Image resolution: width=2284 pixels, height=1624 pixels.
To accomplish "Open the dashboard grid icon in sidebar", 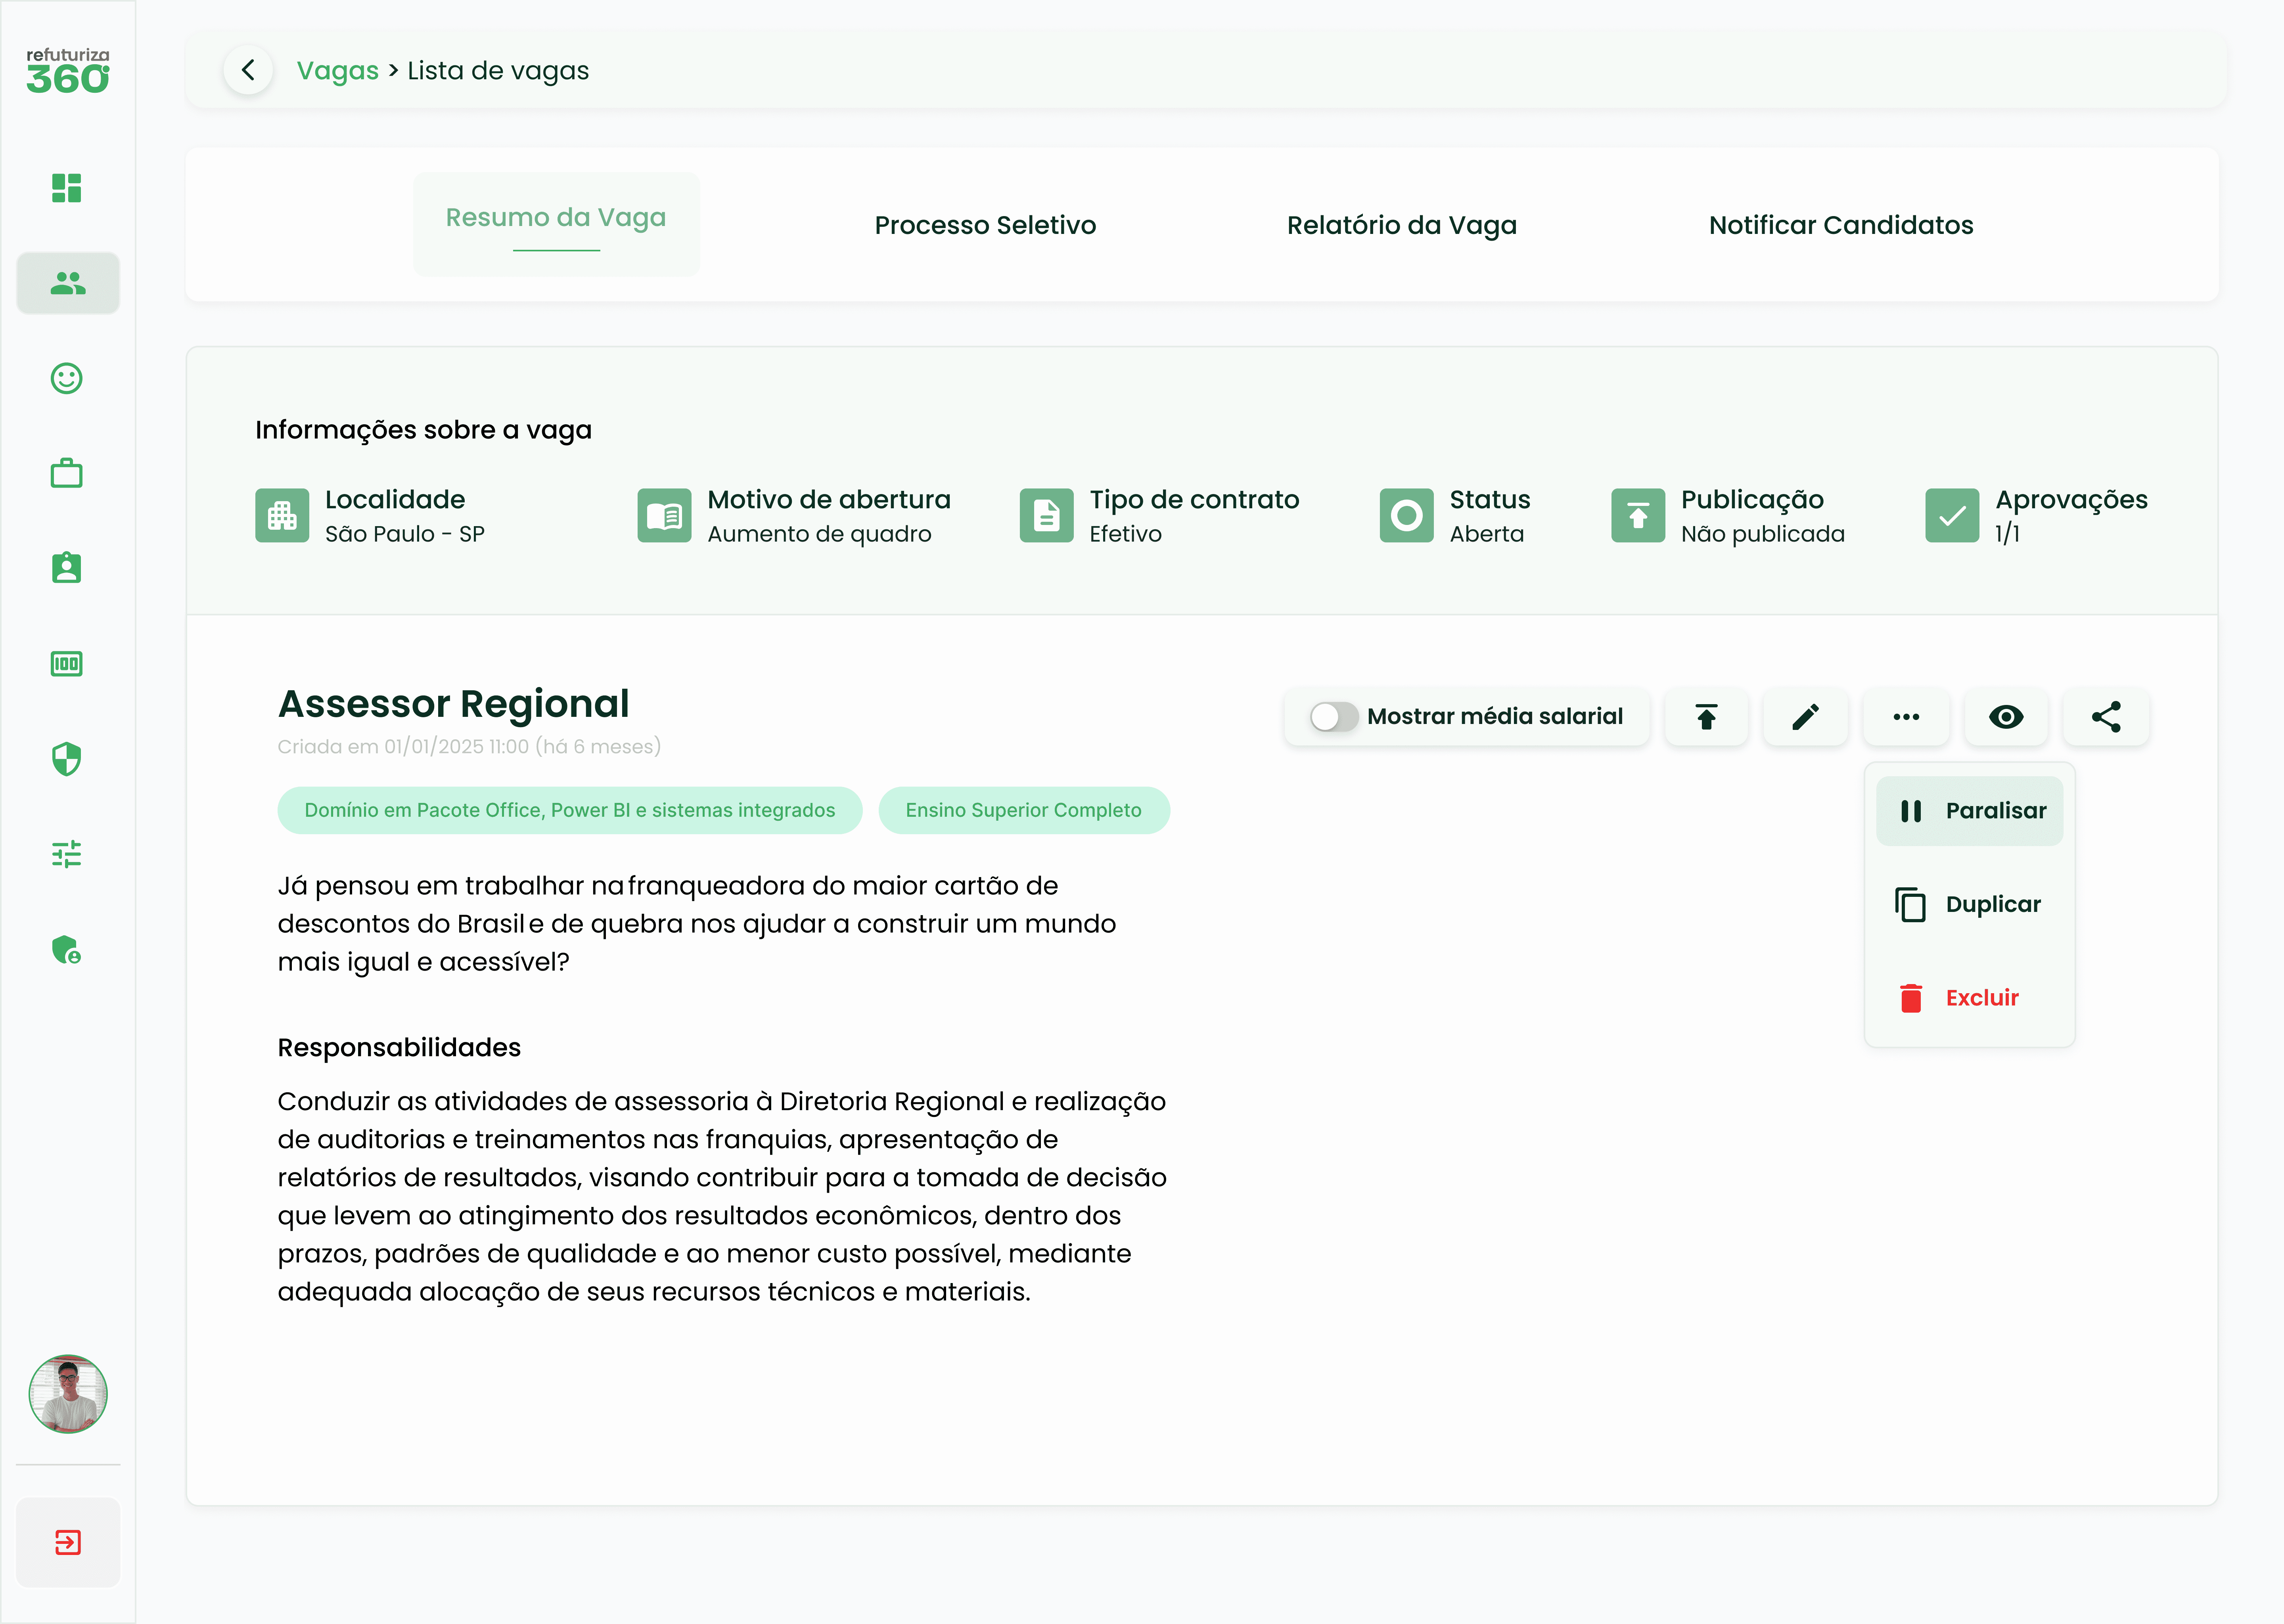I will pyautogui.click(x=67, y=188).
